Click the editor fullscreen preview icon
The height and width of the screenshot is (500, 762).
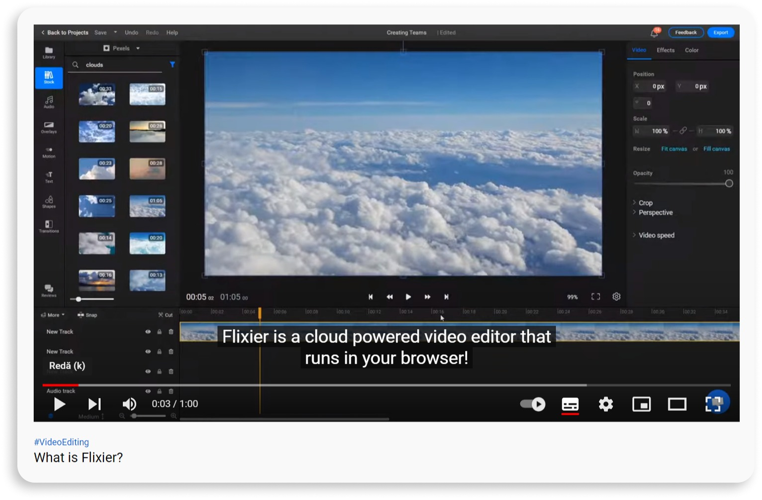point(596,296)
